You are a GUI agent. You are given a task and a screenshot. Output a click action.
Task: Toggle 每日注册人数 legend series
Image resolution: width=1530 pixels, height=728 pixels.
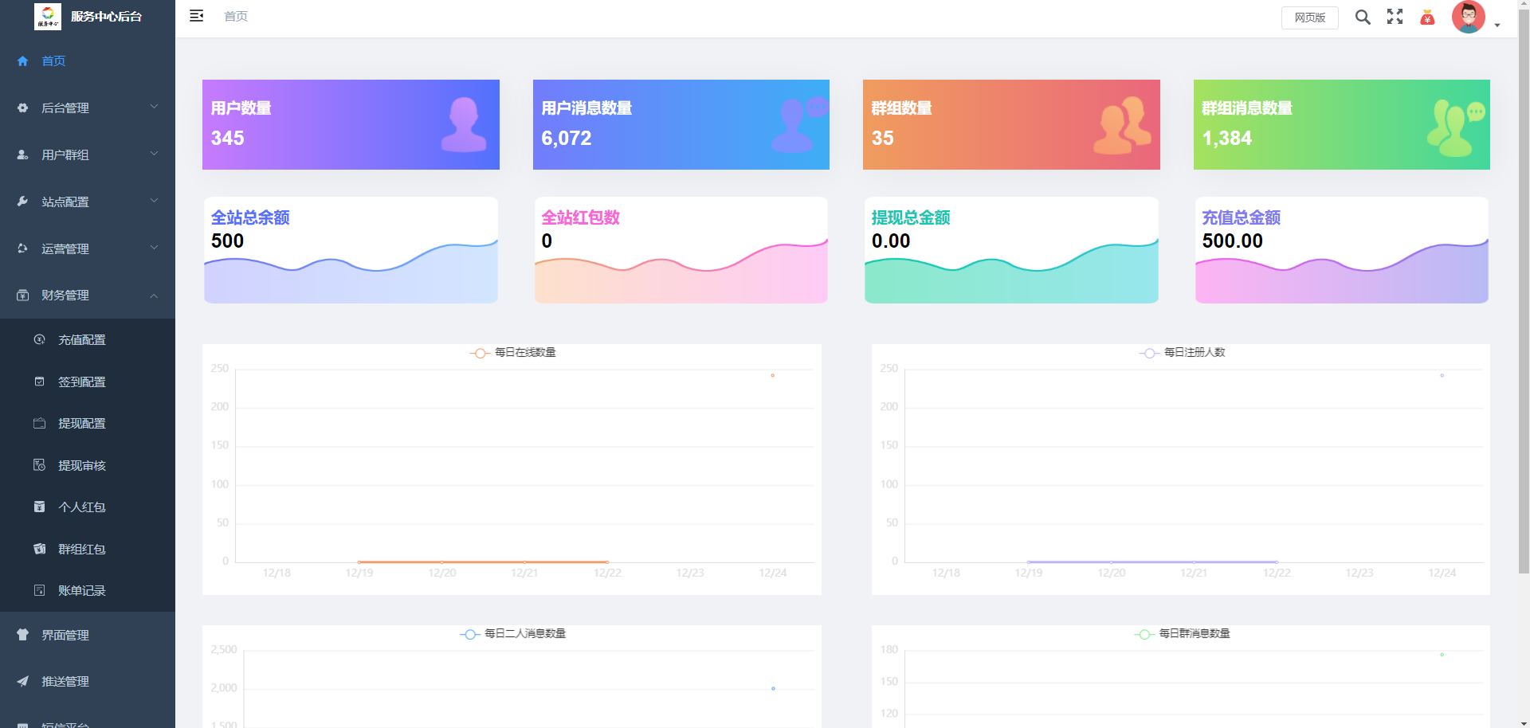[x=1183, y=352]
